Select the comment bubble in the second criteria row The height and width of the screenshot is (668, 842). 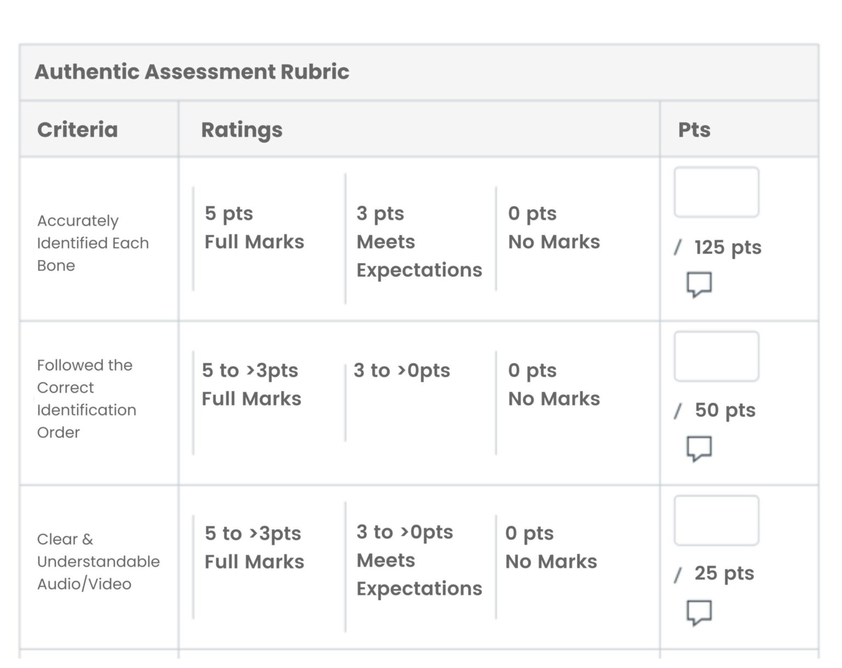(x=698, y=448)
